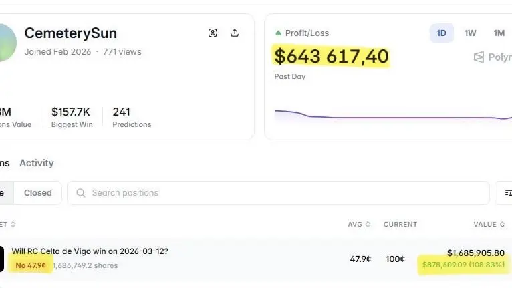
Task: Click the $643 617,40 profit amount
Action: point(332,57)
